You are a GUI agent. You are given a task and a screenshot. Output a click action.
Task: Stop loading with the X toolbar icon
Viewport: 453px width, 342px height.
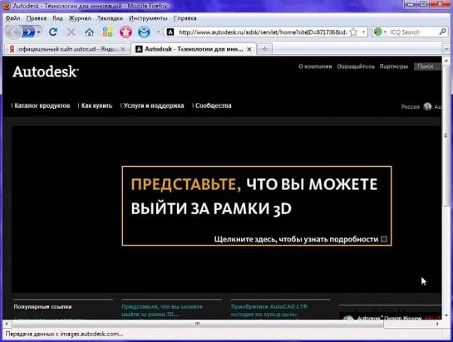(x=71, y=32)
